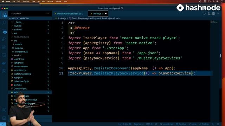Screen dimensions: 225x126
Task: Open the notifications bell in status bar
Action: pos(218,124)
